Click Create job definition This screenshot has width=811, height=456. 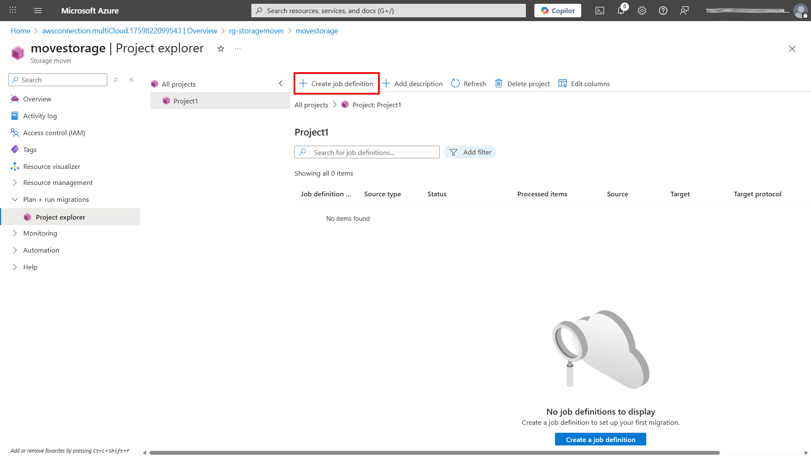coord(336,83)
